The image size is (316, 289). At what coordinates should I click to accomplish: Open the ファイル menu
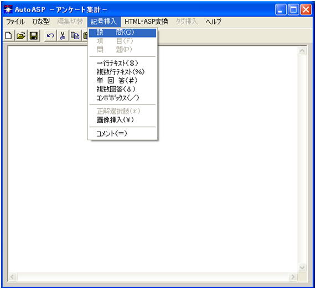pos(15,22)
